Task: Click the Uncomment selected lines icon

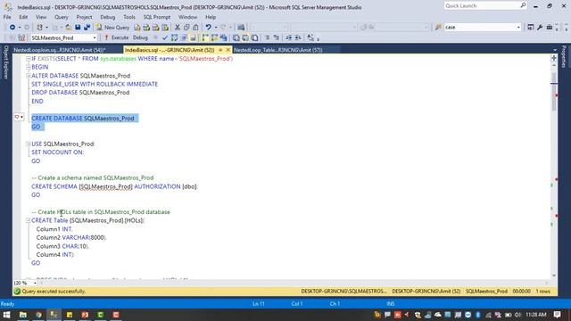Action: (277, 37)
